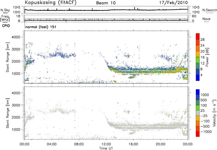This screenshot has height=150, width=217.
Task: Click the '12:00' time tick label
Action: click(106, 144)
